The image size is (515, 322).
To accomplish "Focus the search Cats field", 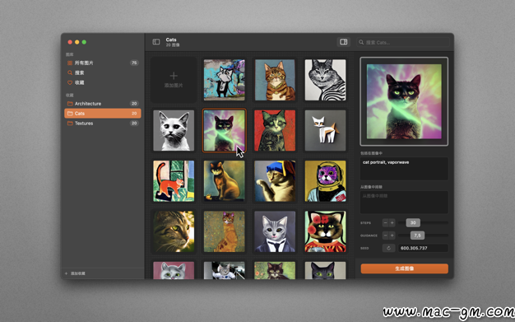I will tap(403, 42).
